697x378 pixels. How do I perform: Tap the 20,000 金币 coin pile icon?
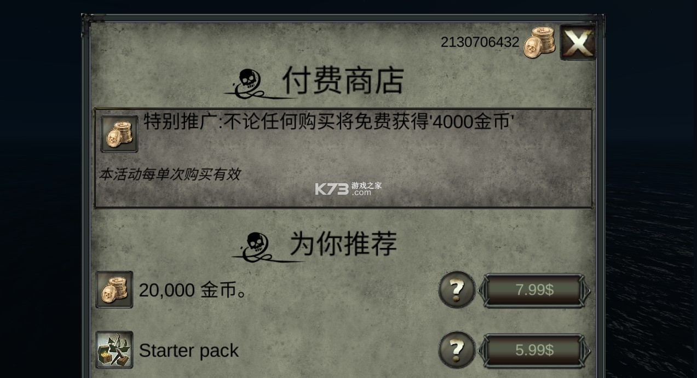click(114, 289)
